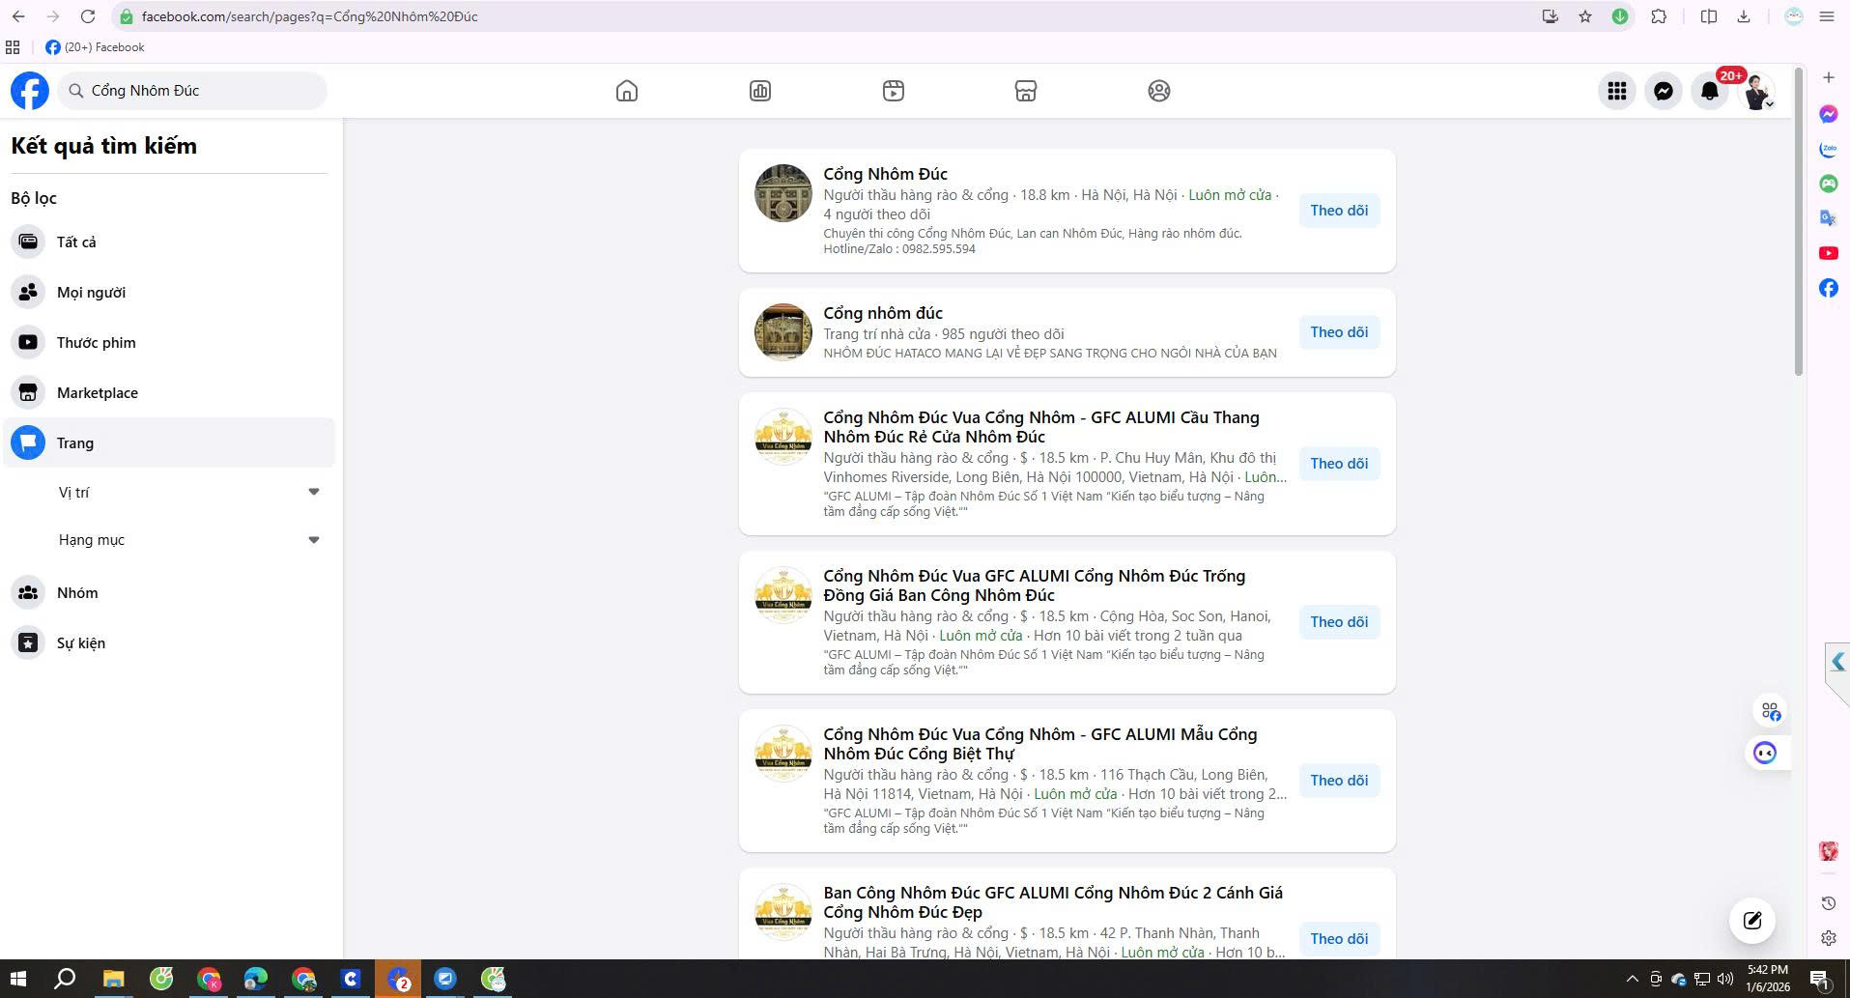The width and height of the screenshot is (1850, 998).
Task: Open the Trang pages filter
Action: coord(169,443)
